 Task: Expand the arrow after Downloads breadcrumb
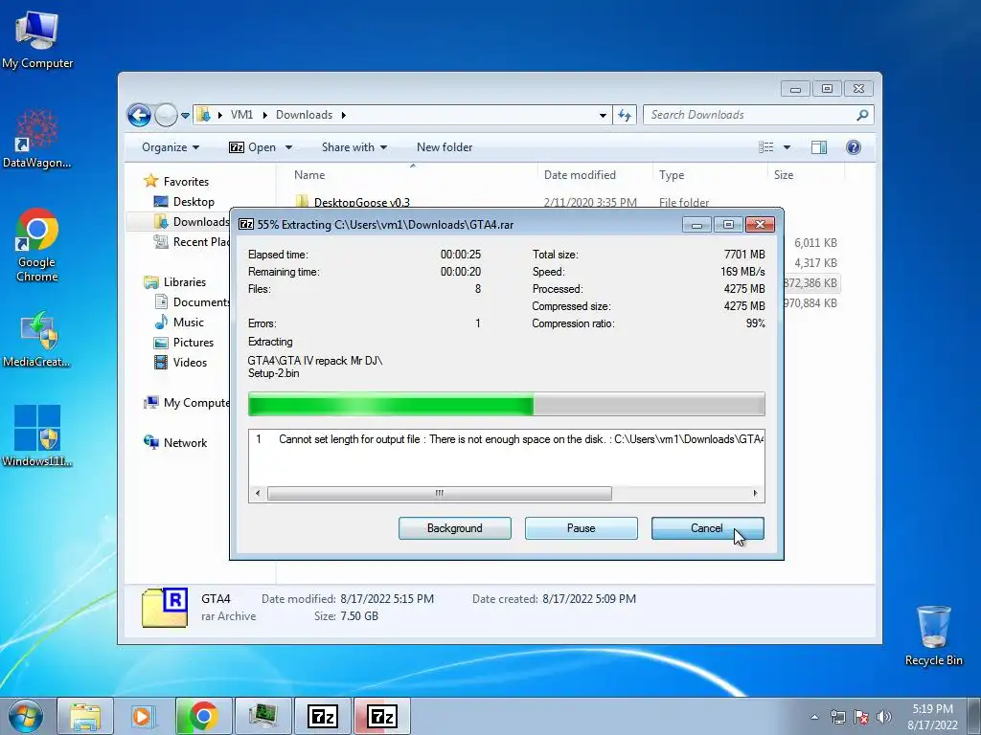[344, 115]
